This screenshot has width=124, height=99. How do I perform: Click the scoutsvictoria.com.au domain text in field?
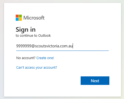click(54, 46)
